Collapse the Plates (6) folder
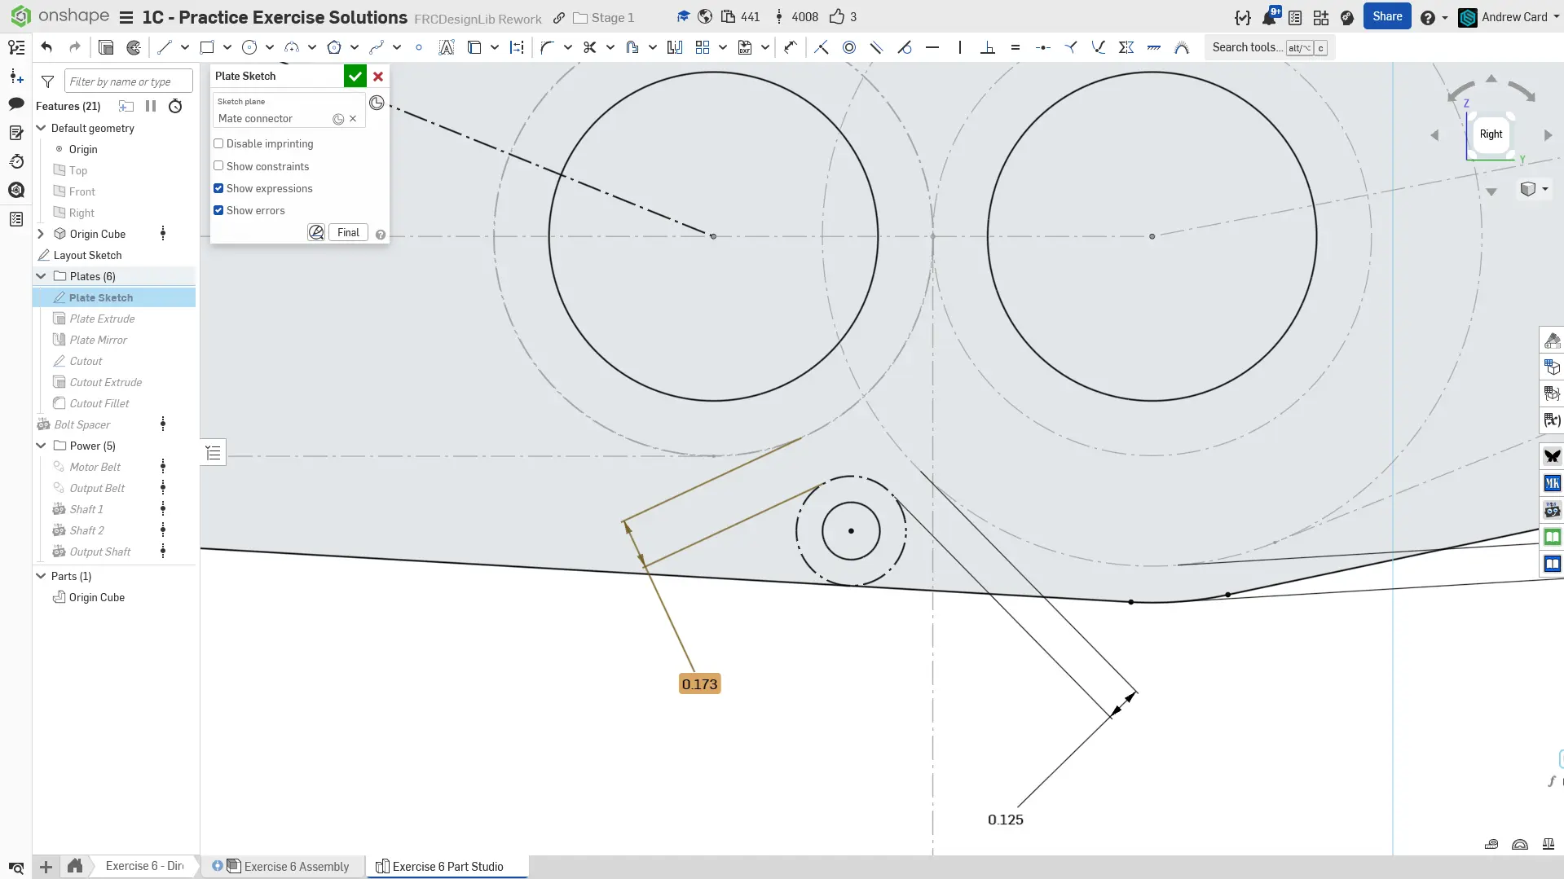This screenshot has width=1564, height=879. pos(41,276)
